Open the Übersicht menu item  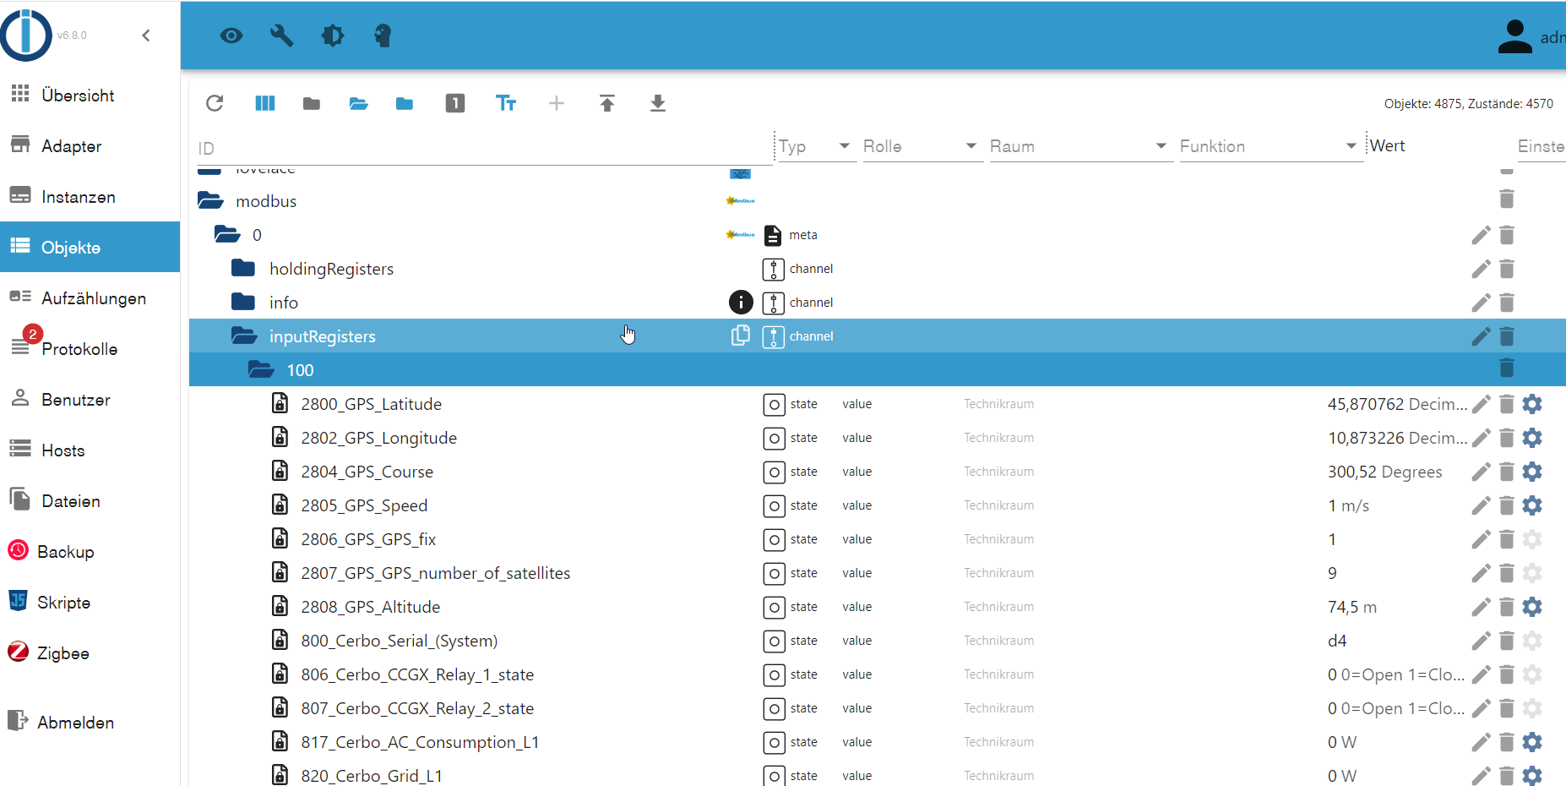pyautogui.click(x=90, y=96)
